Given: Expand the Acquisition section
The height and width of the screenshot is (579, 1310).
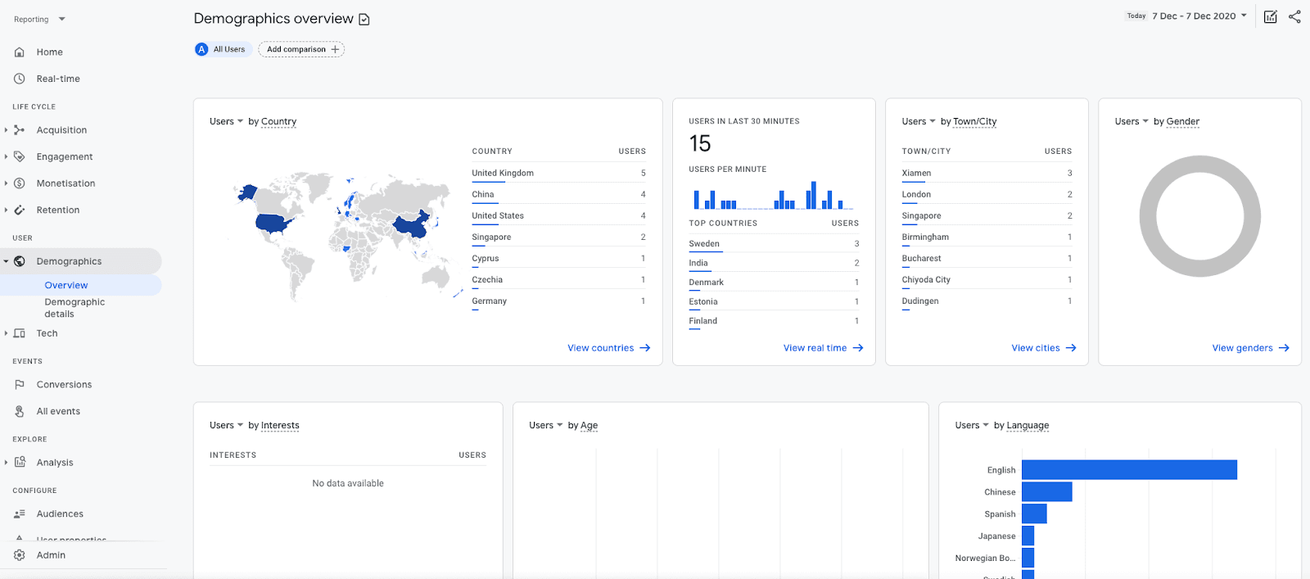Looking at the screenshot, I should pyautogui.click(x=7, y=130).
